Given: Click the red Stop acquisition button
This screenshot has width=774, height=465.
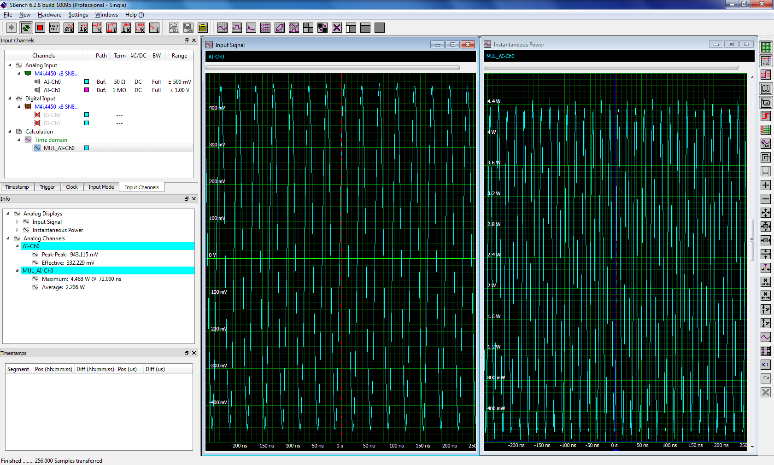Looking at the screenshot, I should (x=40, y=28).
